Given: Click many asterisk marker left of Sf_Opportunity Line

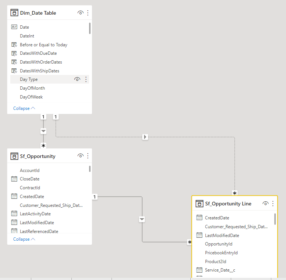Looking at the screenshot, I should (190, 242).
